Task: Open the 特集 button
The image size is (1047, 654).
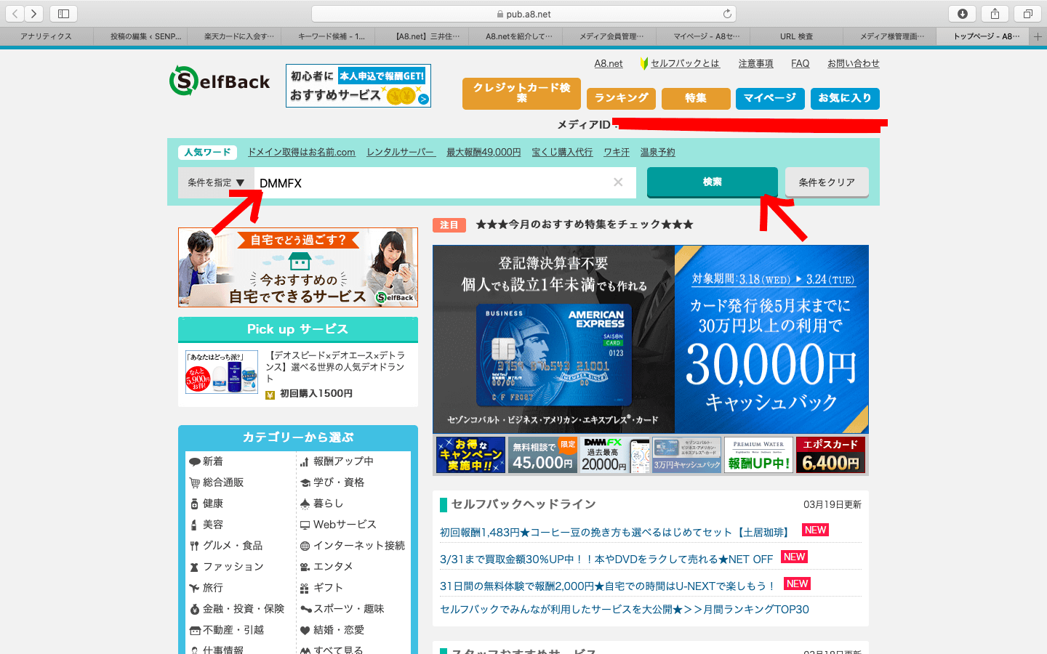Action: click(x=696, y=98)
